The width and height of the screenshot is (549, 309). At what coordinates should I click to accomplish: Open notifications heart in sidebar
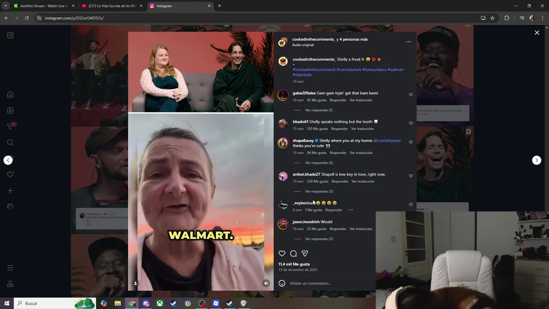point(10,175)
